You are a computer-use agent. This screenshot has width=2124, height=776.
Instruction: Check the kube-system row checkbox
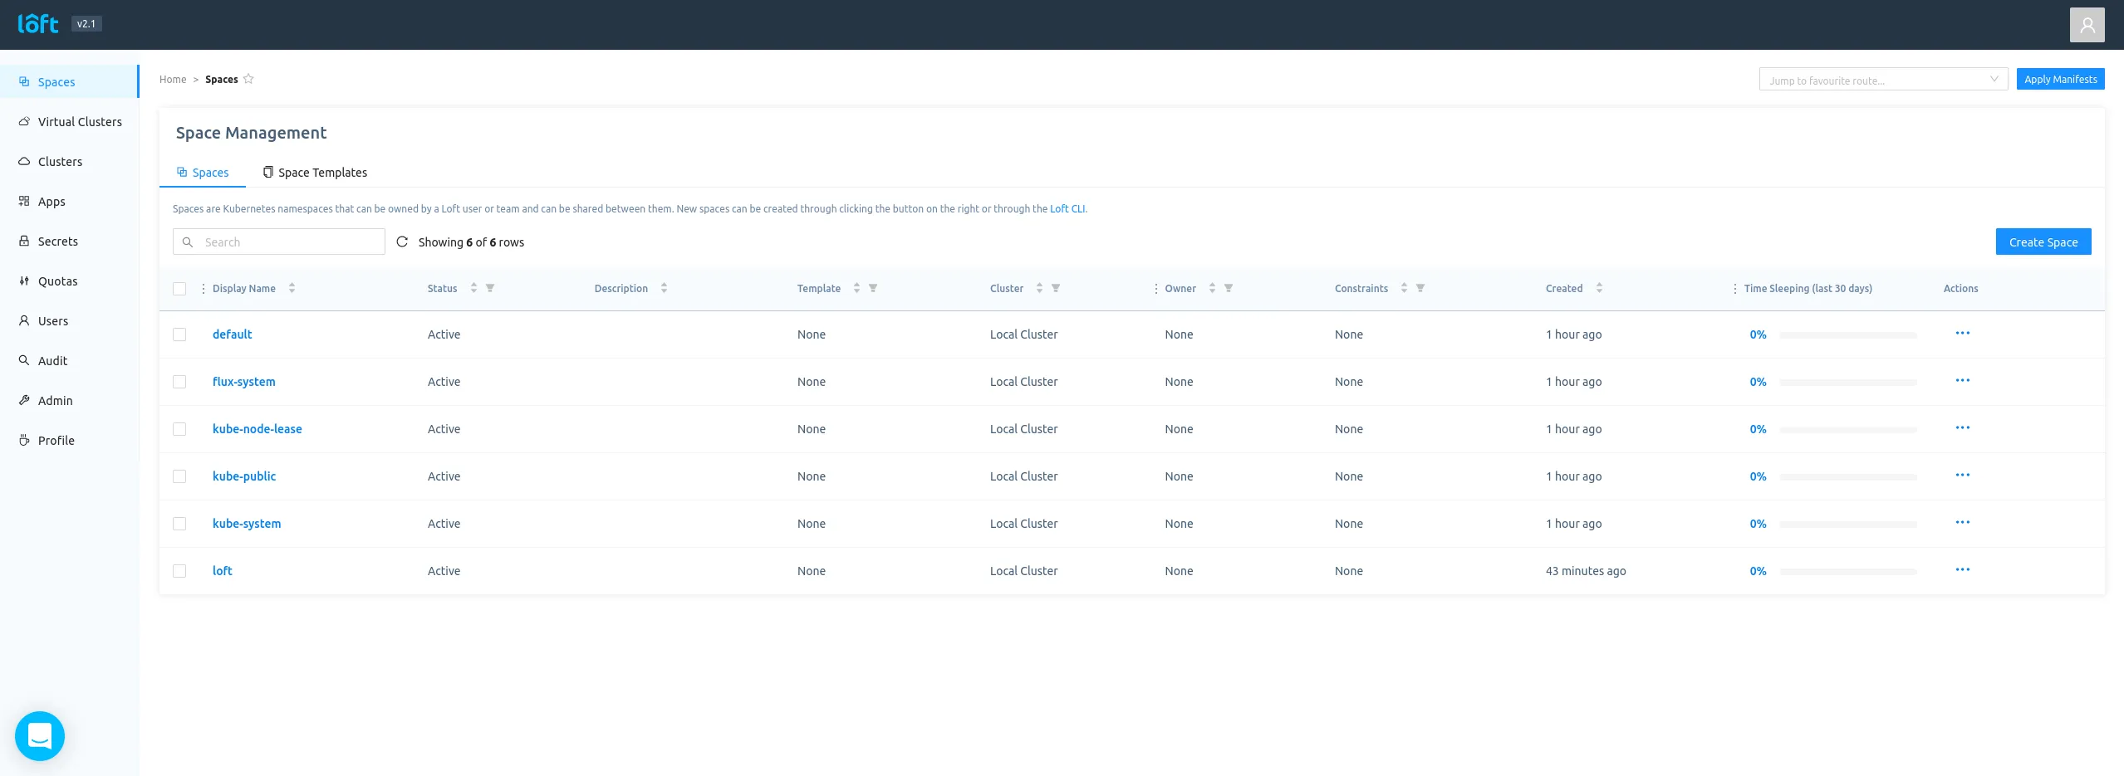pyautogui.click(x=179, y=524)
